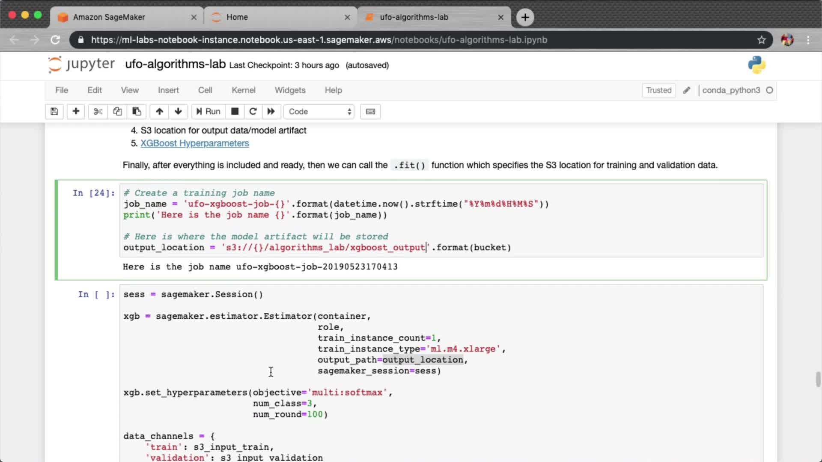
Task: Toggle the Trusted notebook indicator
Action: [x=658, y=90]
